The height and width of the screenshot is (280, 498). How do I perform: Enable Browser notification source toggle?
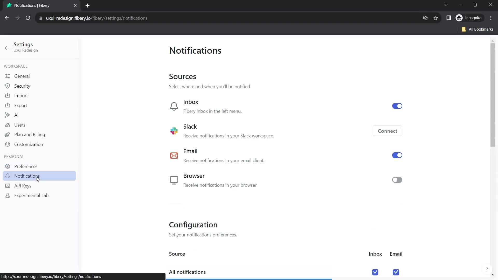397,179
